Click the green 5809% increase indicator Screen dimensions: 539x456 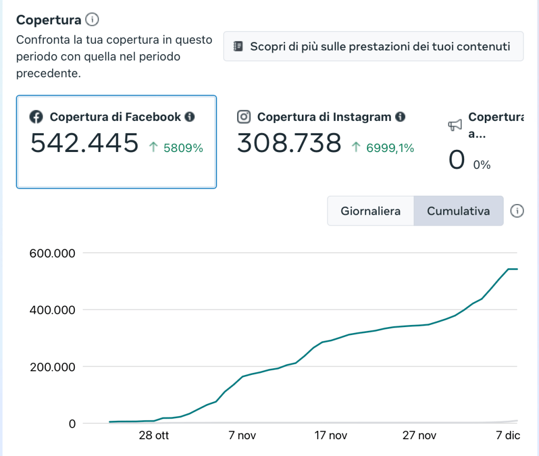click(177, 148)
